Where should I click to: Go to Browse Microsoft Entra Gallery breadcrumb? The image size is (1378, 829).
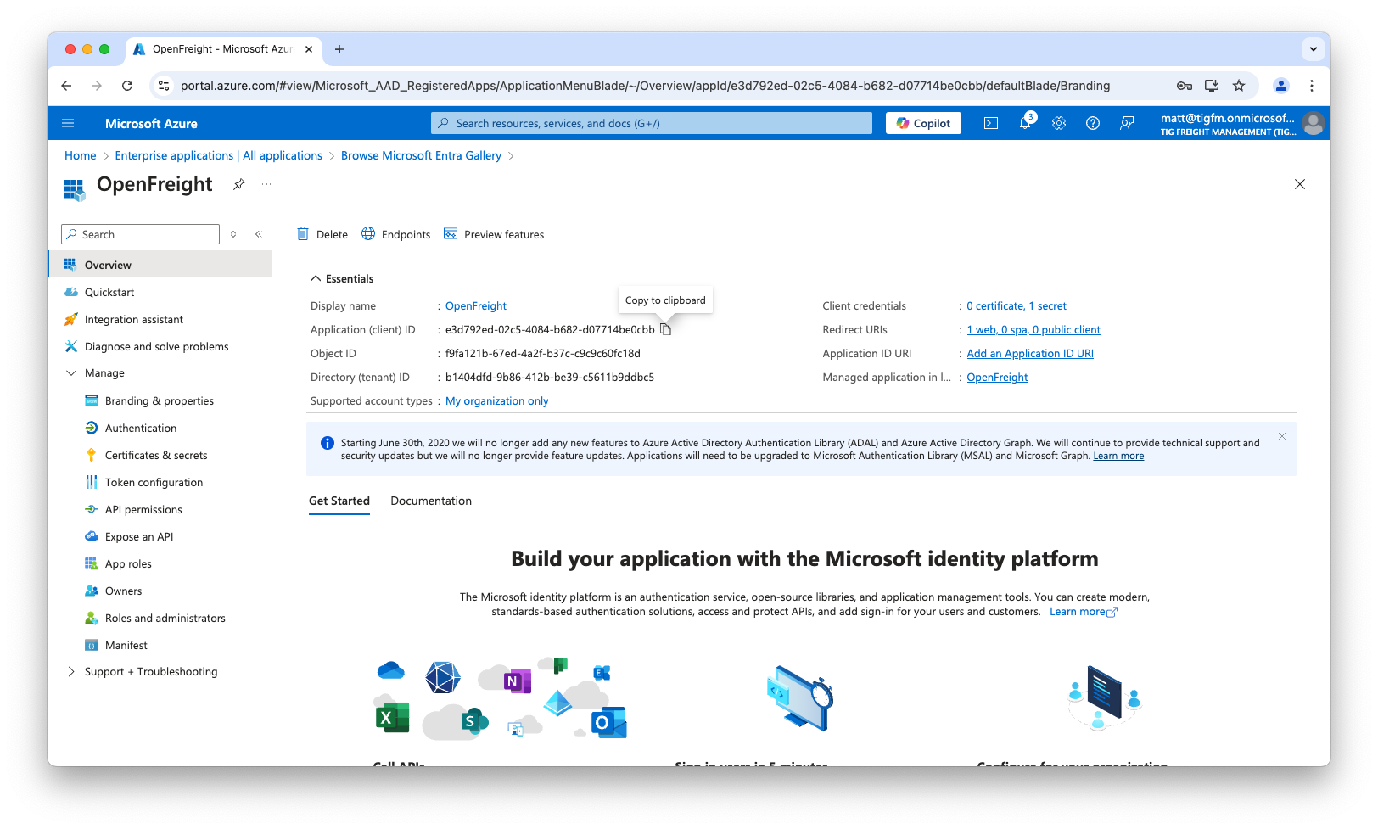tap(421, 155)
